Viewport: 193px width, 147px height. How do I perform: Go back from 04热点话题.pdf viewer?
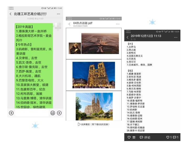(70, 24)
